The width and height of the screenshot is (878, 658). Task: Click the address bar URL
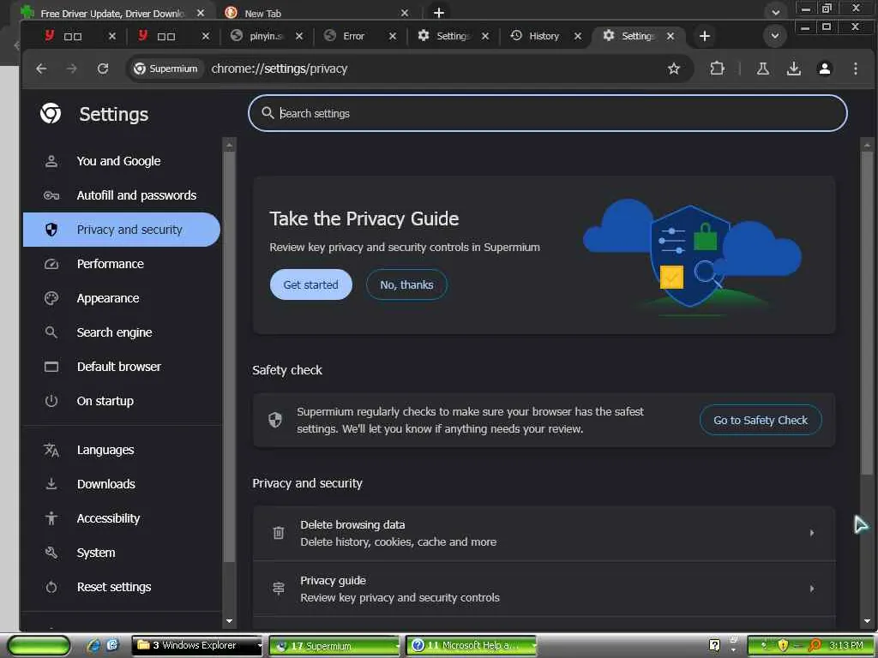coord(280,69)
